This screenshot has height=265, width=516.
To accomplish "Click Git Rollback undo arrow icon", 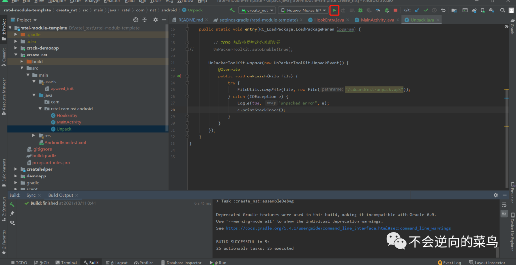I will pyautogui.click(x=443, y=11).
